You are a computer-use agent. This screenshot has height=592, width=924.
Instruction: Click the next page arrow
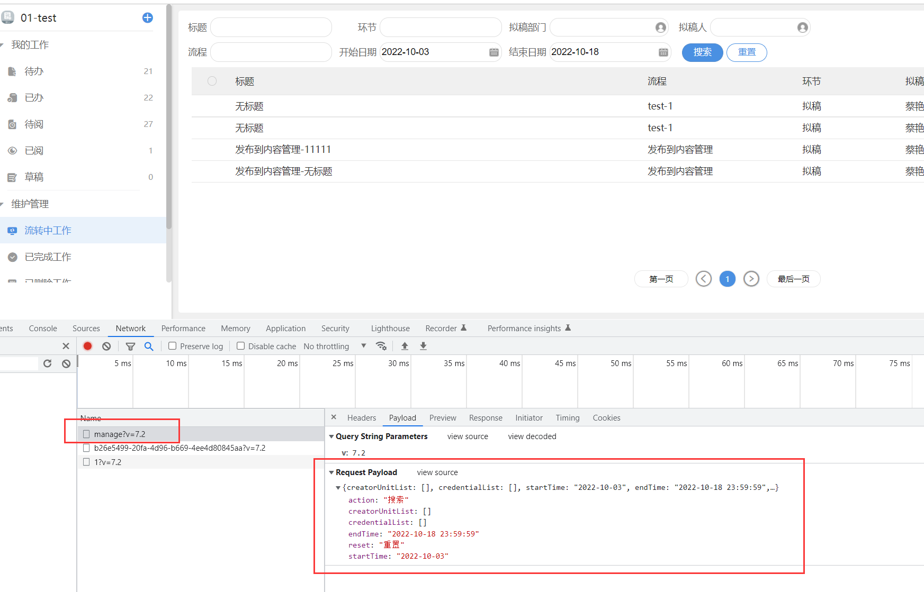tap(751, 279)
